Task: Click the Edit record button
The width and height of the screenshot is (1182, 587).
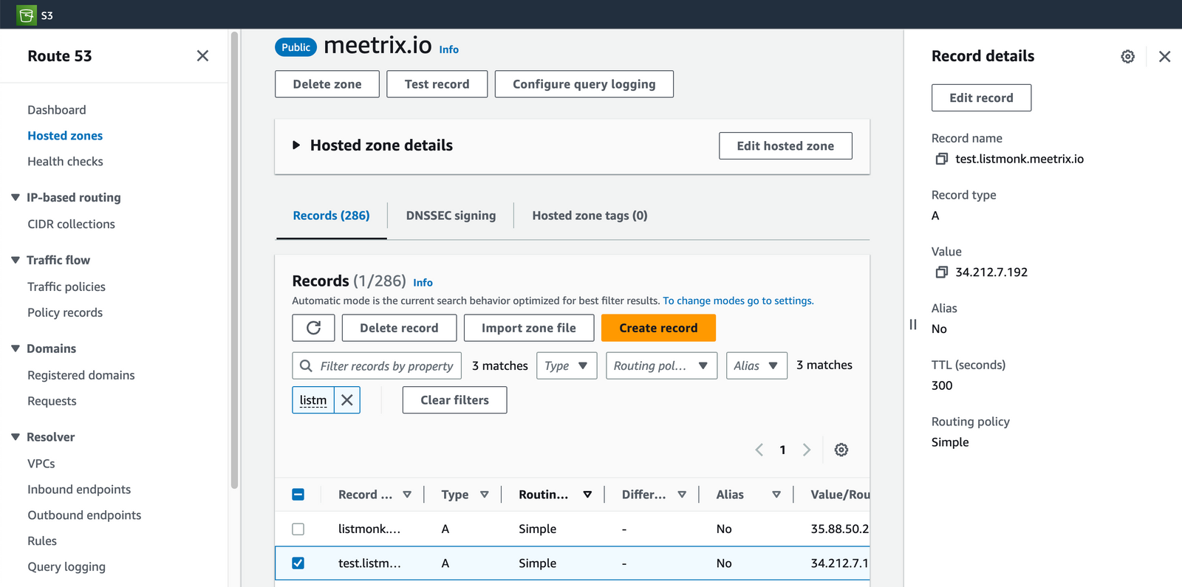Action: [x=981, y=97]
